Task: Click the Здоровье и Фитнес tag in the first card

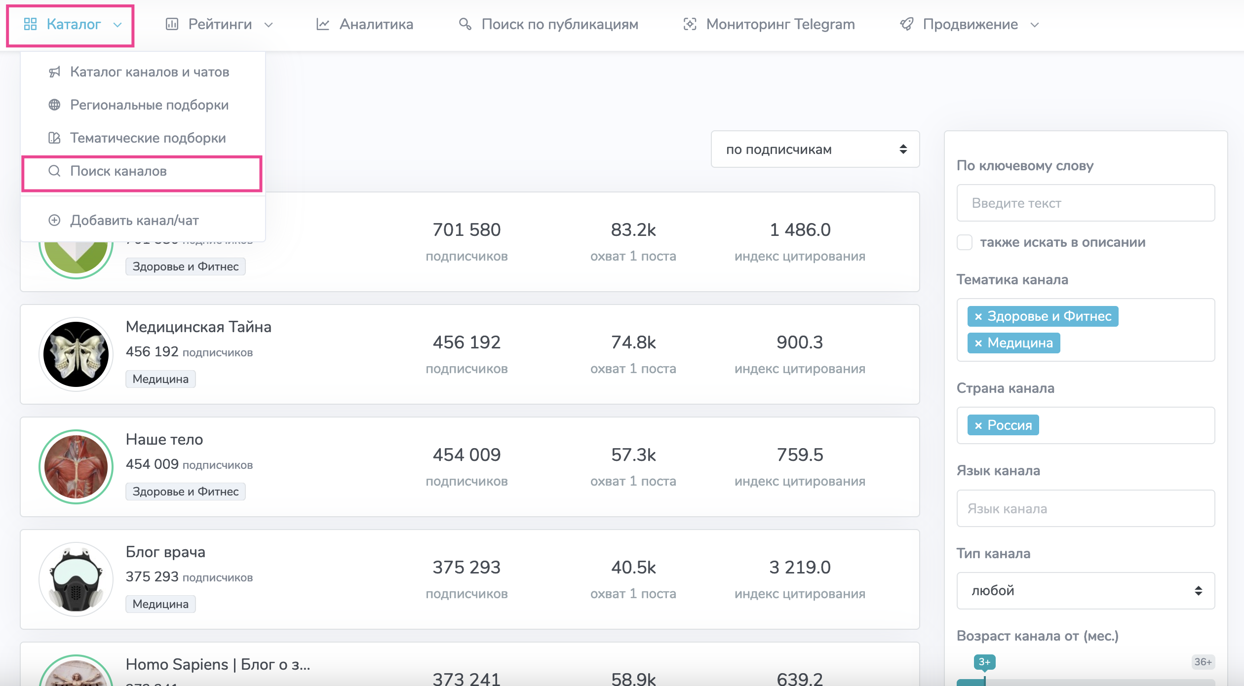Action: (186, 267)
